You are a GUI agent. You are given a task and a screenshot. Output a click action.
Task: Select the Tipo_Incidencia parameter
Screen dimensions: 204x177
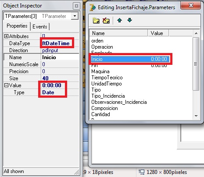[x=108, y=96]
